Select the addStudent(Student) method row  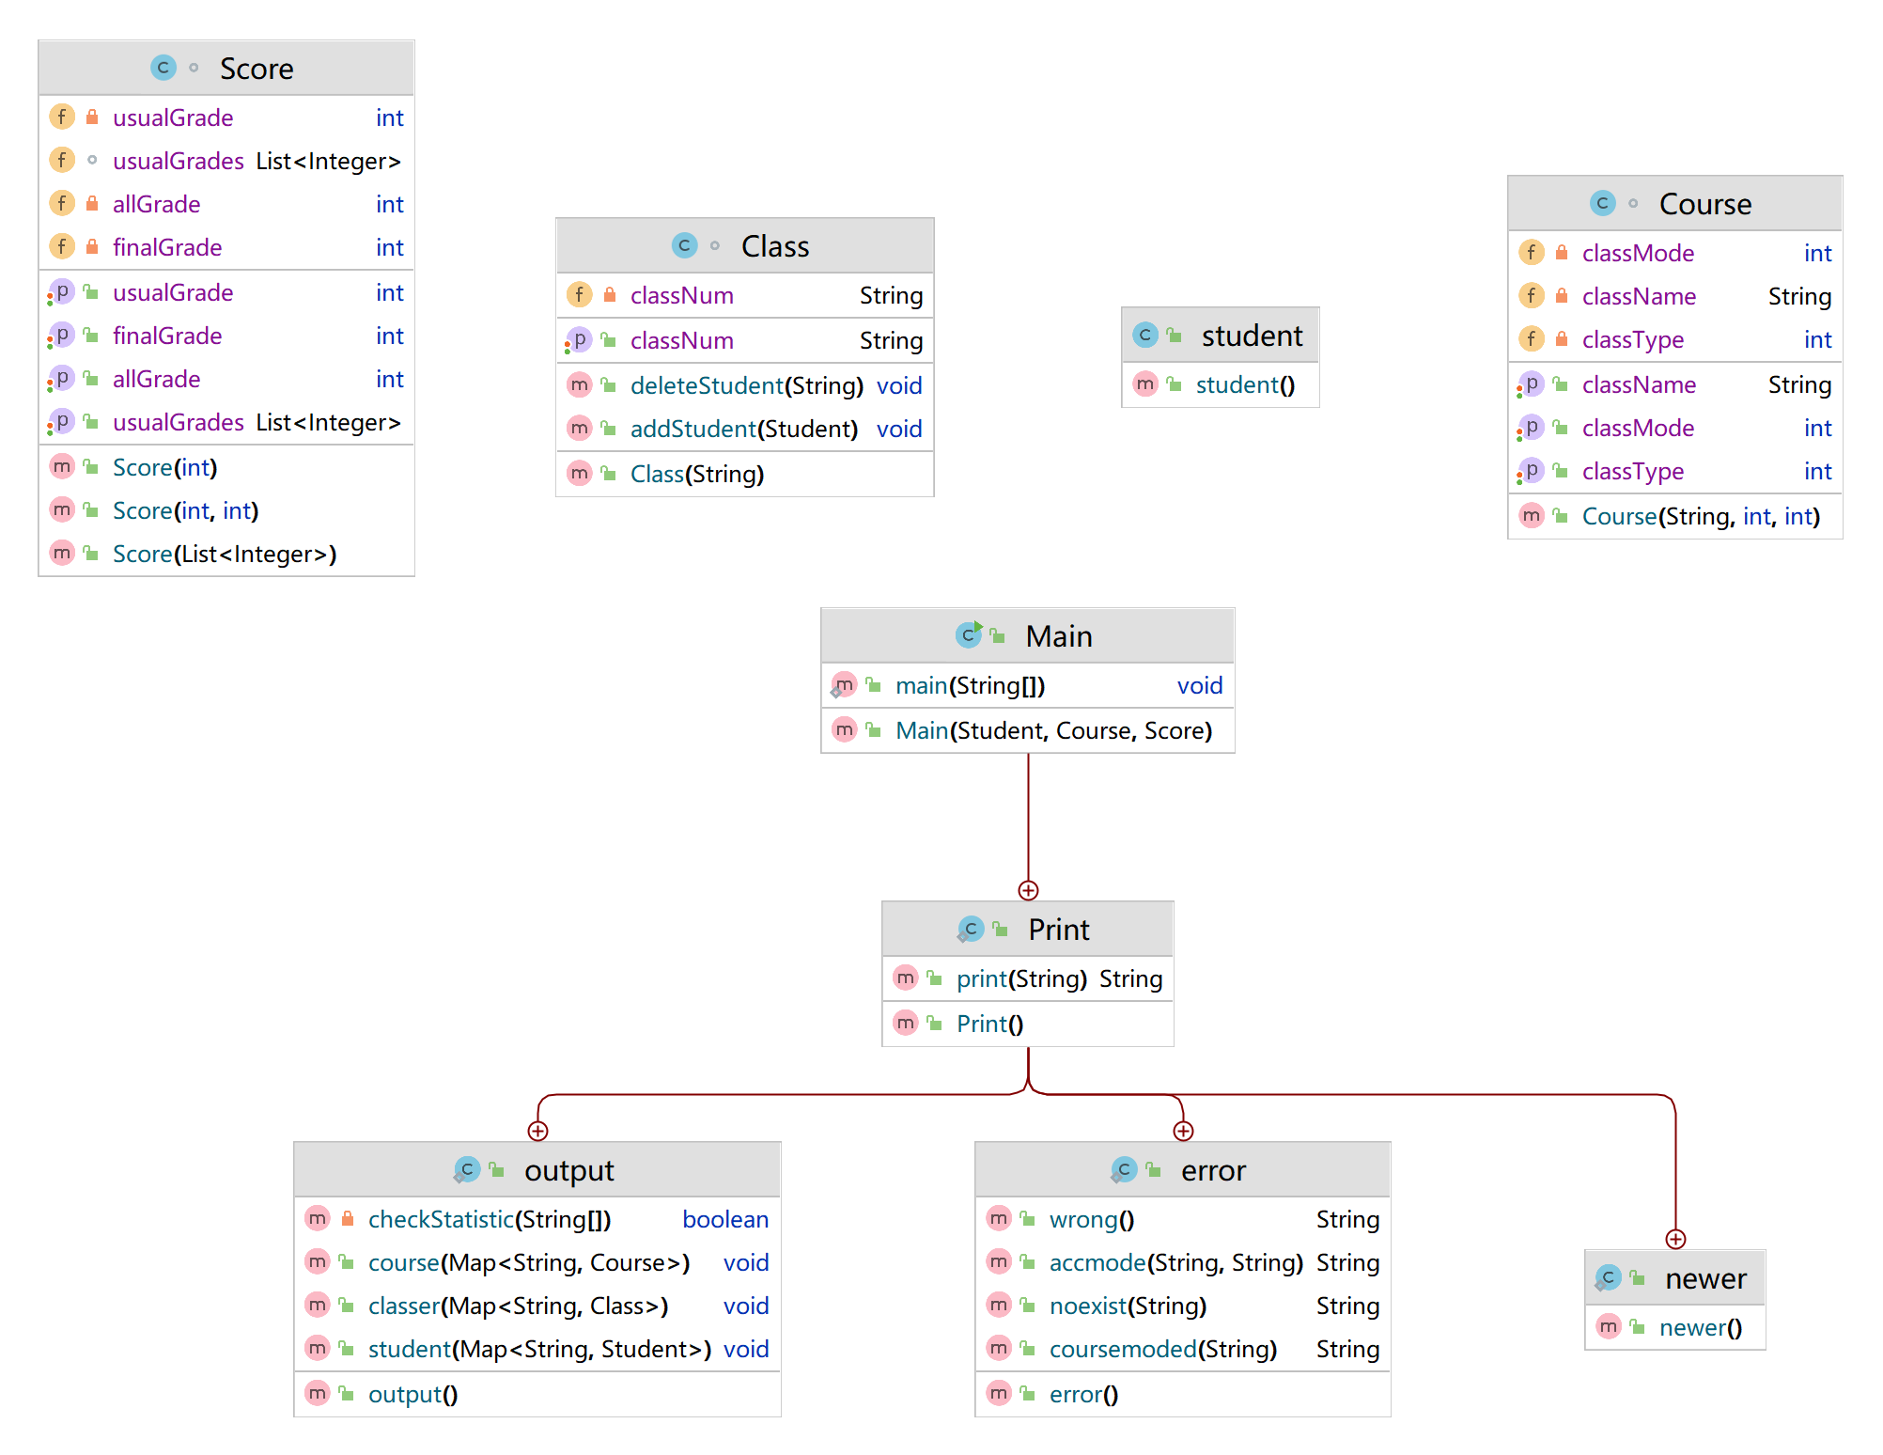[x=743, y=429]
